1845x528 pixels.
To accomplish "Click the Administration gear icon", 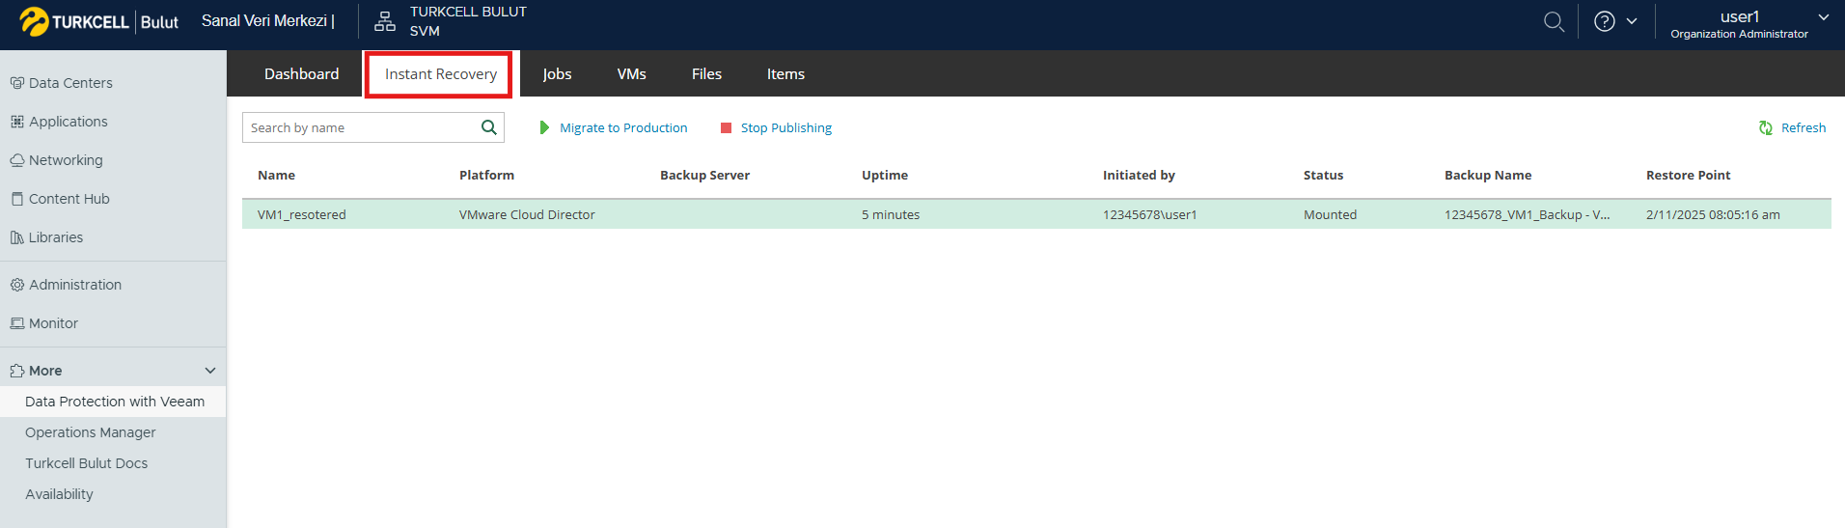I will pyautogui.click(x=16, y=285).
